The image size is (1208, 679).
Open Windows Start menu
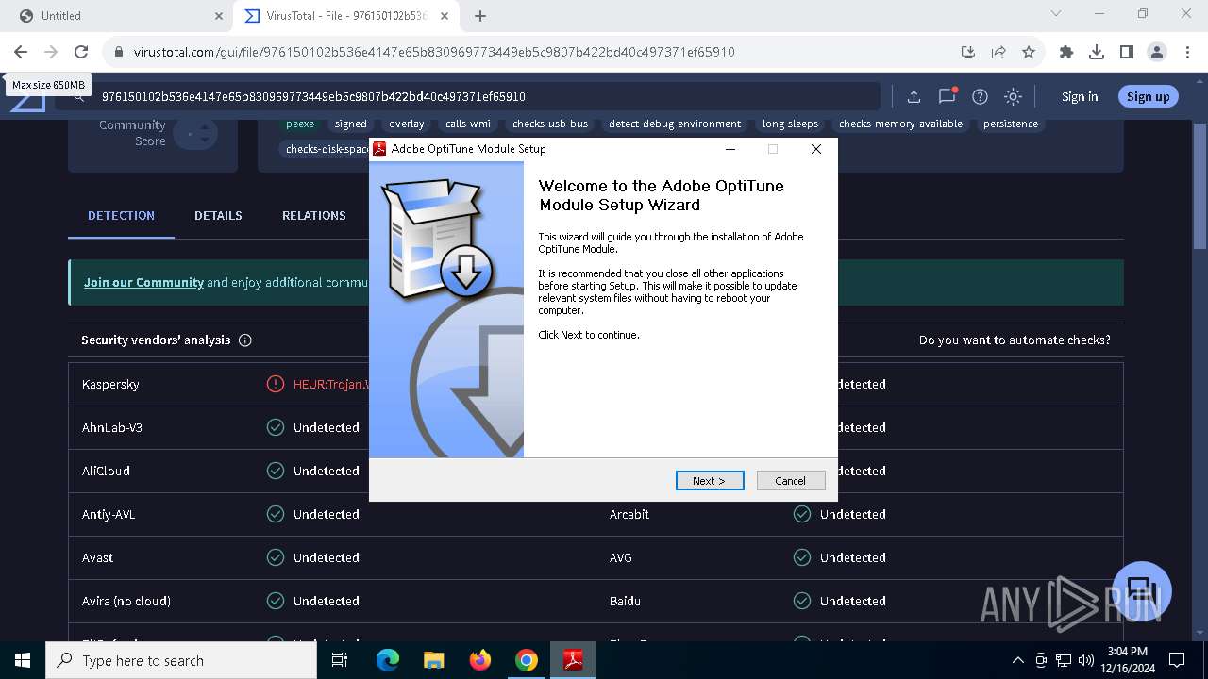(23, 660)
